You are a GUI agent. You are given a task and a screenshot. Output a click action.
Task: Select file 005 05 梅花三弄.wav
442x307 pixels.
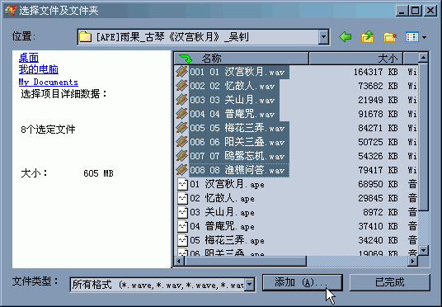pos(239,129)
